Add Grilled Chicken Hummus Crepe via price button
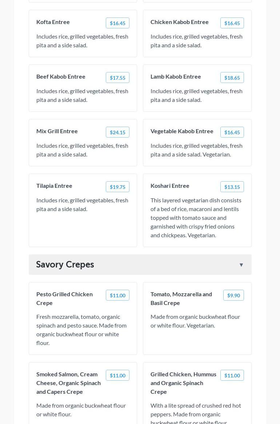This screenshot has height=424, width=280. tap(232, 375)
